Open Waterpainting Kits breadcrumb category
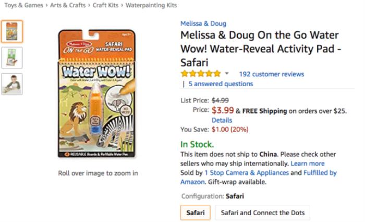 tap(152, 5)
